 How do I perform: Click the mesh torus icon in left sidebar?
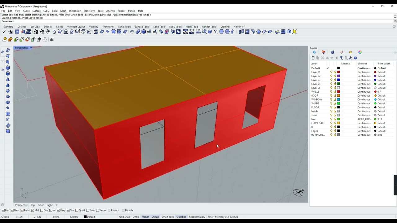click(x=8, y=102)
